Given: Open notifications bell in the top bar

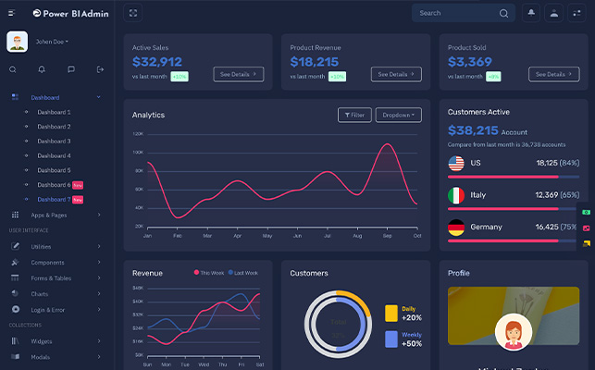Looking at the screenshot, I should click(531, 13).
